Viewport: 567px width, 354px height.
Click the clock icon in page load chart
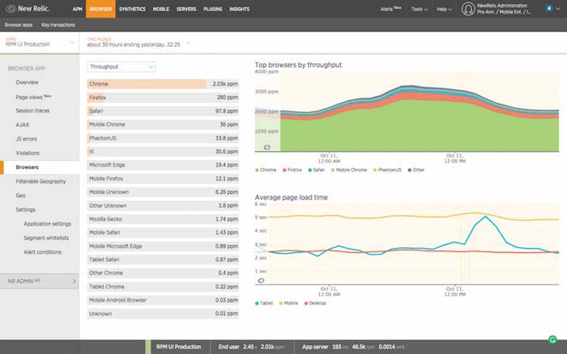pyautogui.click(x=261, y=280)
